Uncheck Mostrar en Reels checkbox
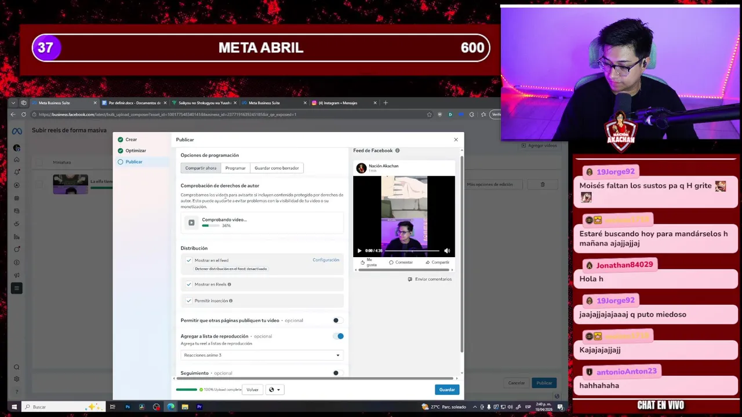Image resolution: width=742 pixels, height=417 pixels. [x=189, y=284]
